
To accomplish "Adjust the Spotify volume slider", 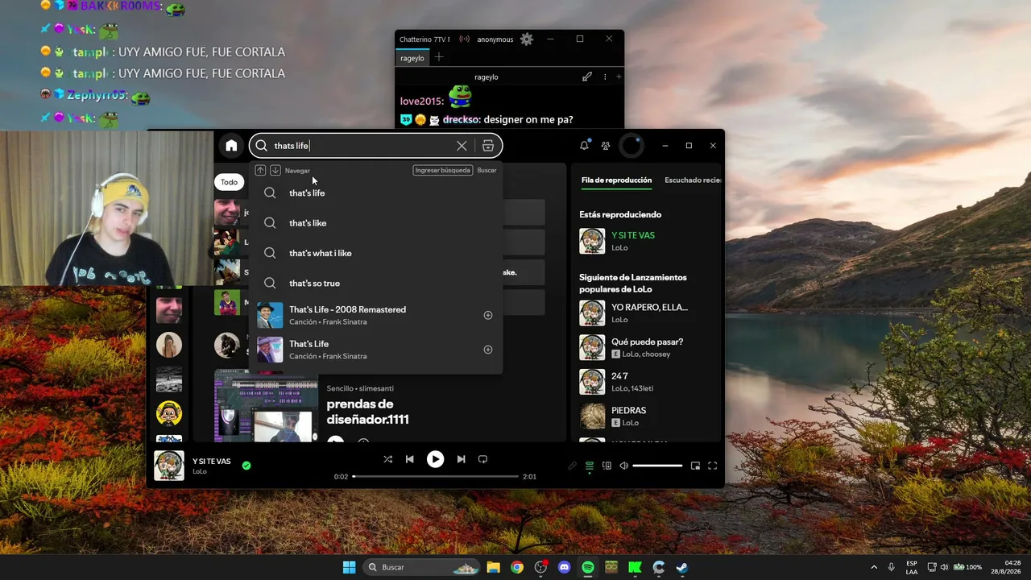I will pos(657,466).
